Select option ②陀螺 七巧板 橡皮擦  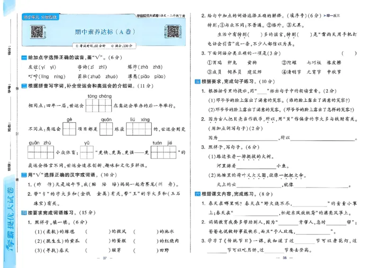(x=311, y=63)
